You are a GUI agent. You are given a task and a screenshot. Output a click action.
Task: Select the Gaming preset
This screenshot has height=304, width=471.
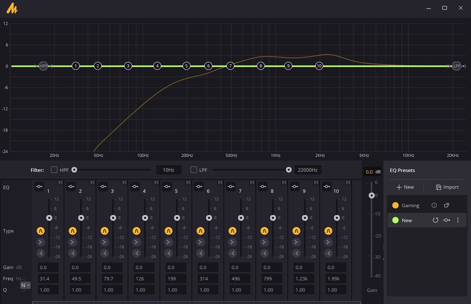click(x=427, y=205)
